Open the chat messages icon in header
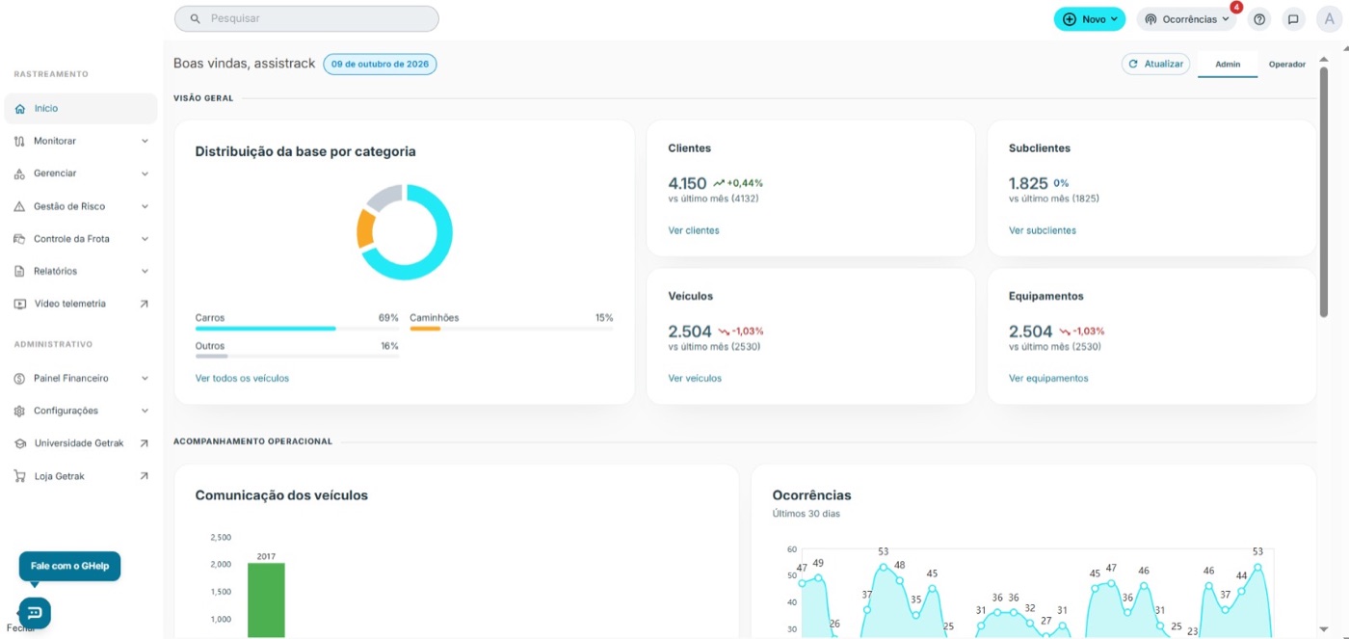The image size is (1349, 639). (1293, 19)
